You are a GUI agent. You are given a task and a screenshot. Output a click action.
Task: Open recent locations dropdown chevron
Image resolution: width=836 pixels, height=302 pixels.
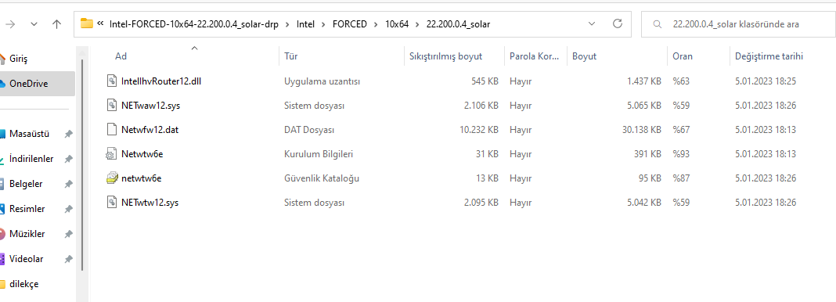34,24
